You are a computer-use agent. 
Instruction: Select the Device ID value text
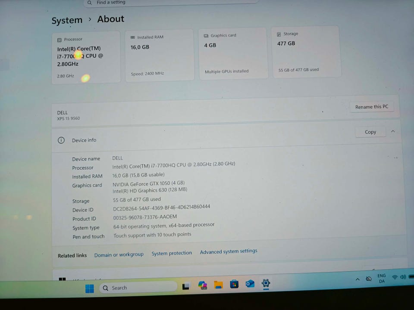[162, 208]
